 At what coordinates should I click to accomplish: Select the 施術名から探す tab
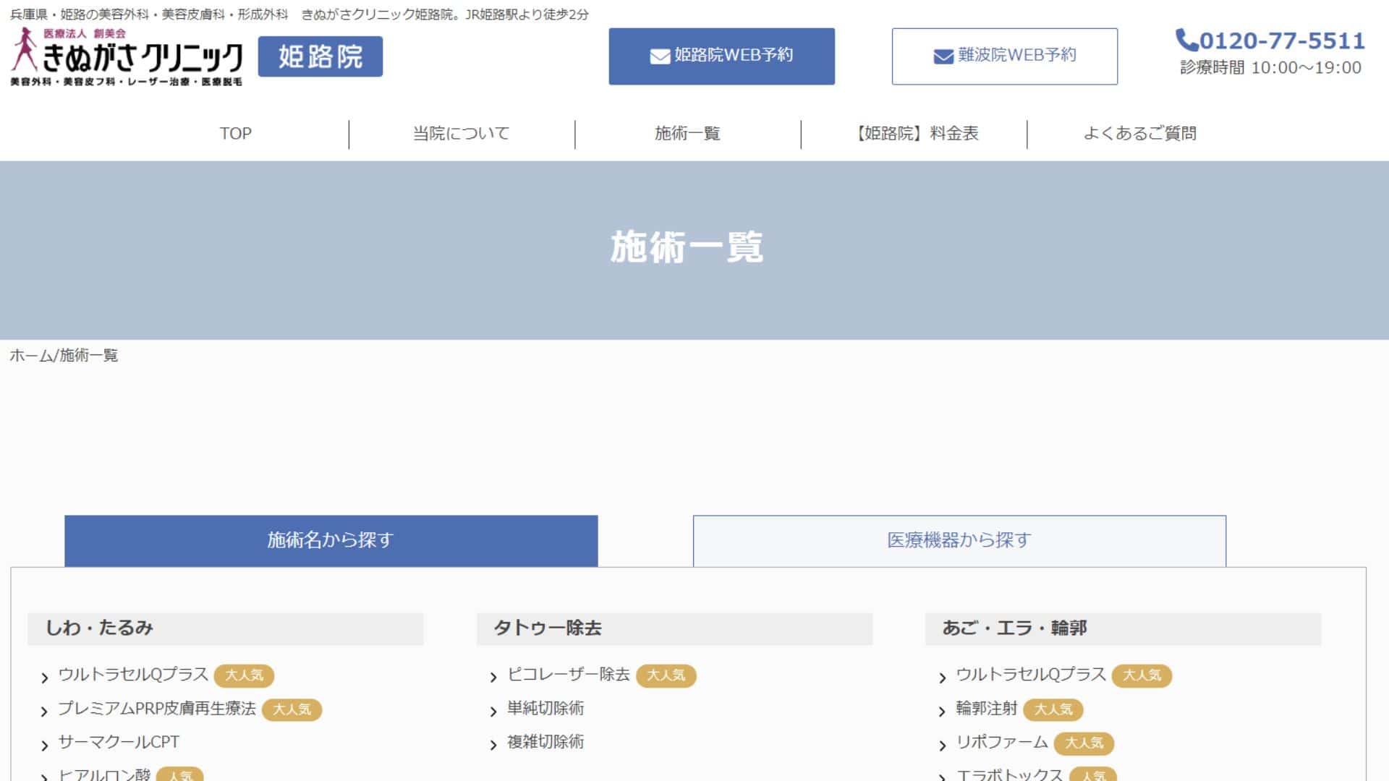(331, 541)
